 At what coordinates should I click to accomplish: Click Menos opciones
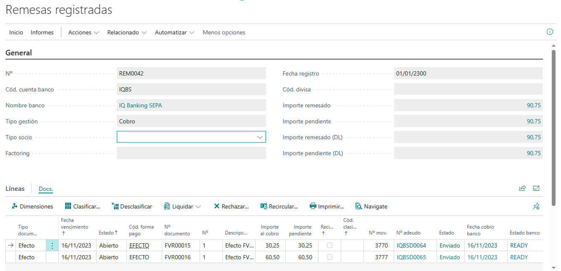(224, 32)
